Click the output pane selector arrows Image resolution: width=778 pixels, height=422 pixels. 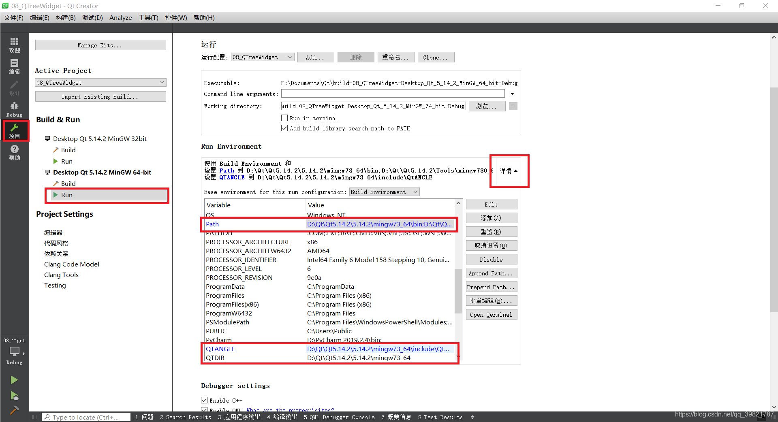pyautogui.click(x=472, y=417)
